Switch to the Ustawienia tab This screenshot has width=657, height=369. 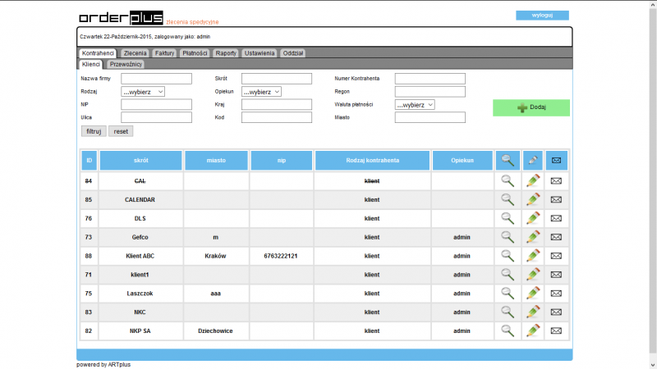[260, 53]
